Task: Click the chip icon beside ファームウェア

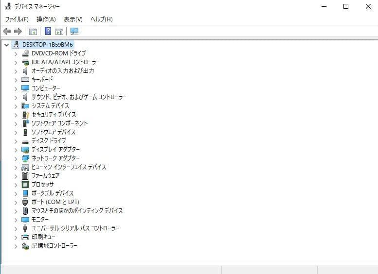Action: pyautogui.click(x=25, y=176)
